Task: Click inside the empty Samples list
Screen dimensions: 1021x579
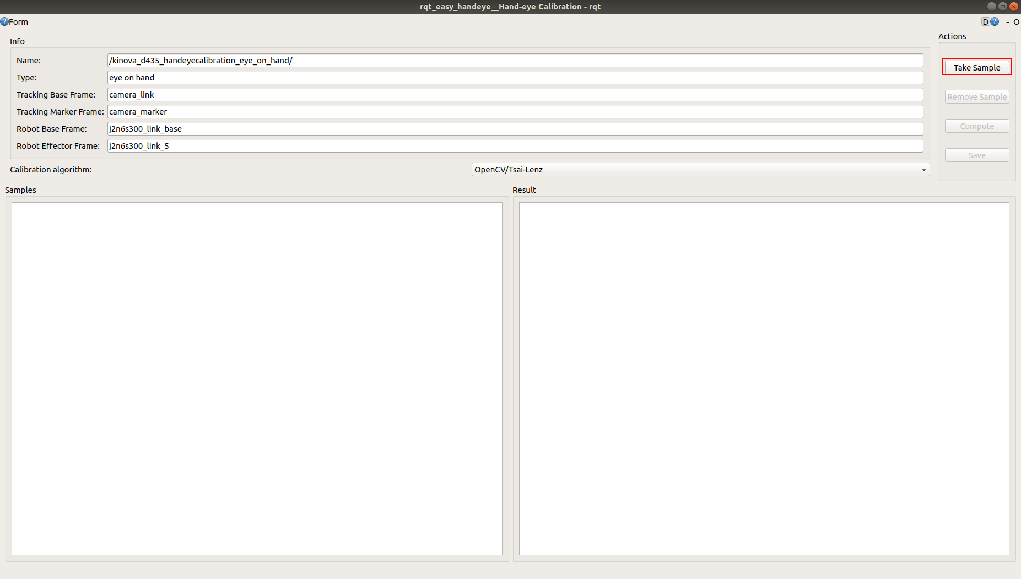Action: coord(257,378)
